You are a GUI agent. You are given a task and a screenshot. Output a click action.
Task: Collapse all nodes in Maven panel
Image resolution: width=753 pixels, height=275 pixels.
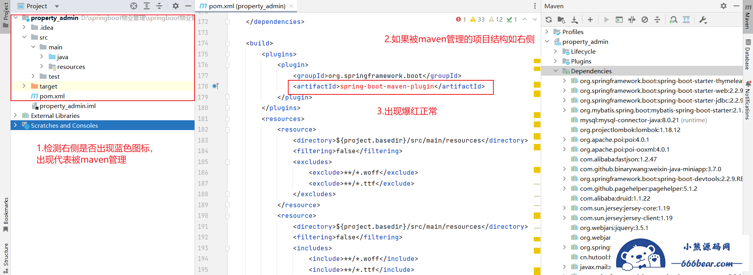point(657,20)
